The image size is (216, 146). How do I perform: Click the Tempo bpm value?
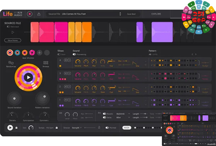(50, 128)
